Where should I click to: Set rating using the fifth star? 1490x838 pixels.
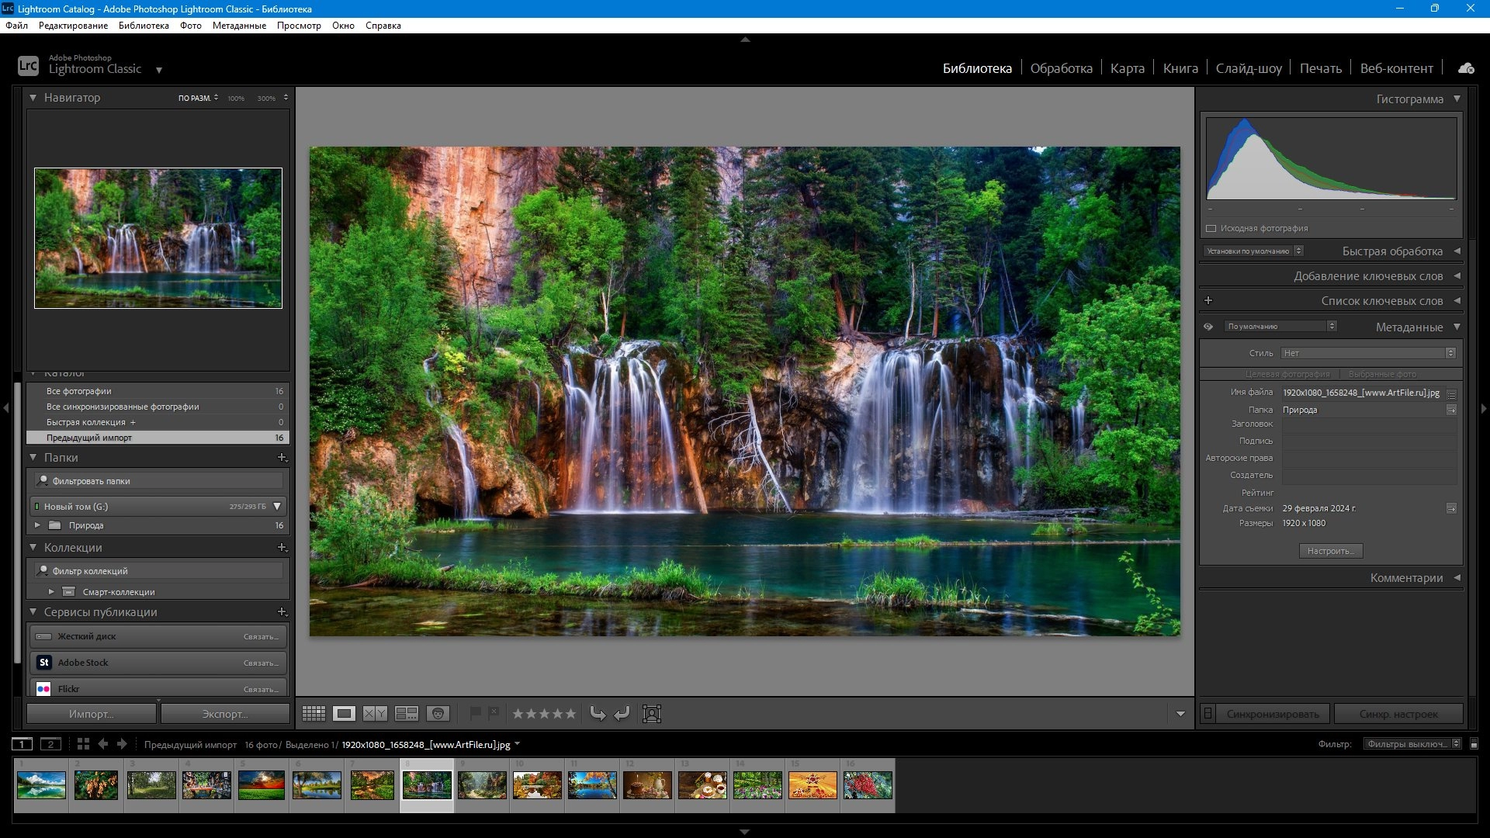570,714
